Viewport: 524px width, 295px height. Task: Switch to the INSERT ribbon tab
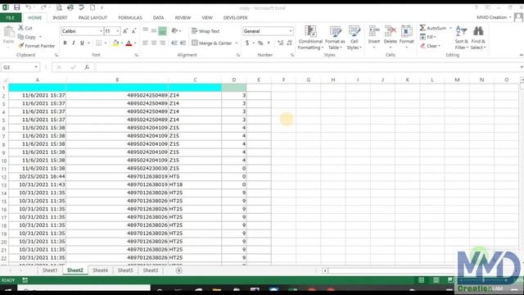click(x=60, y=18)
